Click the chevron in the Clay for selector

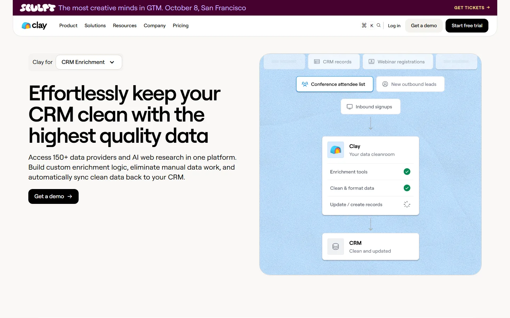point(112,62)
